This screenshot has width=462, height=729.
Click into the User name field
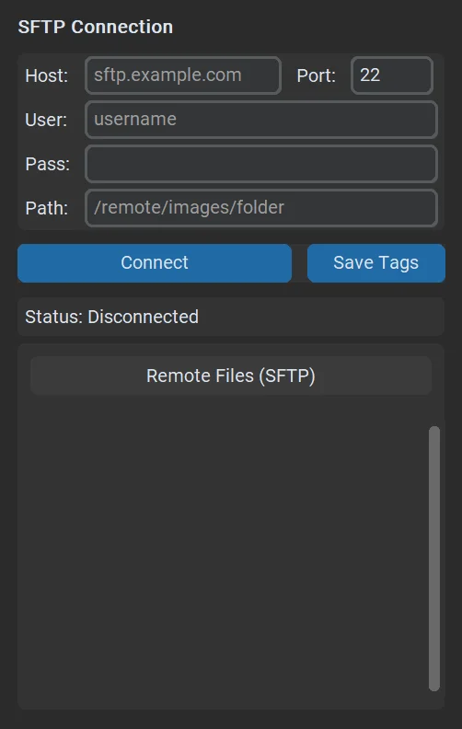(x=261, y=120)
